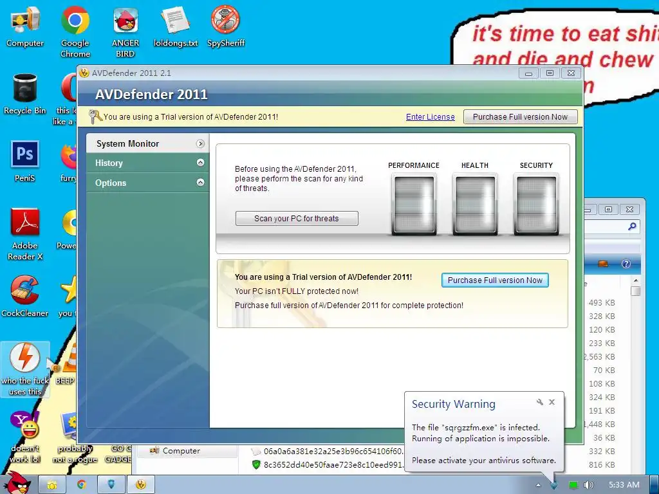Image resolution: width=659 pixels, height=494 pixels.
Task: Click the top grey Purchase Full version Now button
Action: 520,117
